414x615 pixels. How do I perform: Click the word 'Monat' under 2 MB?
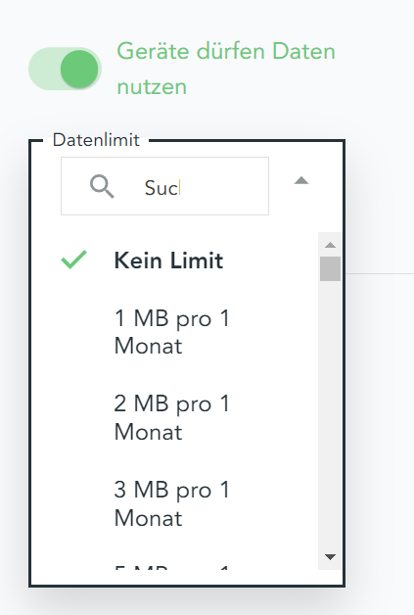pos(148,432)
